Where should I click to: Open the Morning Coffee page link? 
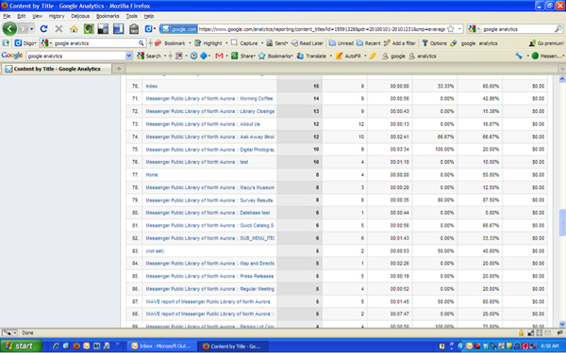[209, 98]
